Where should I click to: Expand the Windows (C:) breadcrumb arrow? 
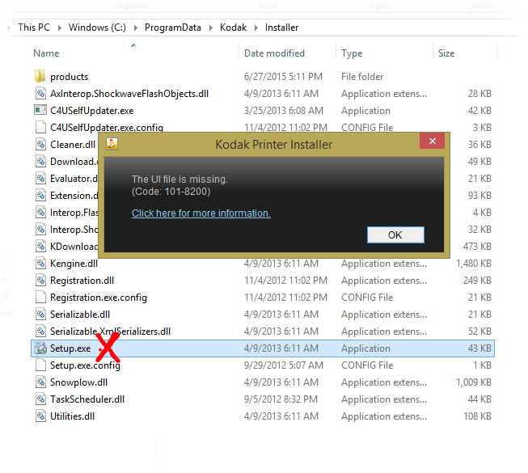coord(137,27)
